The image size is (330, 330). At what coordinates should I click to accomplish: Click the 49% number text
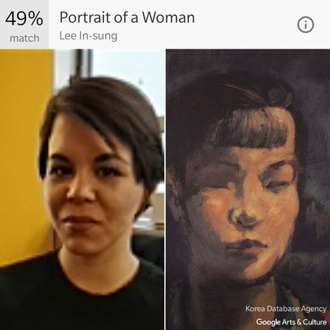tap(24, 18)
